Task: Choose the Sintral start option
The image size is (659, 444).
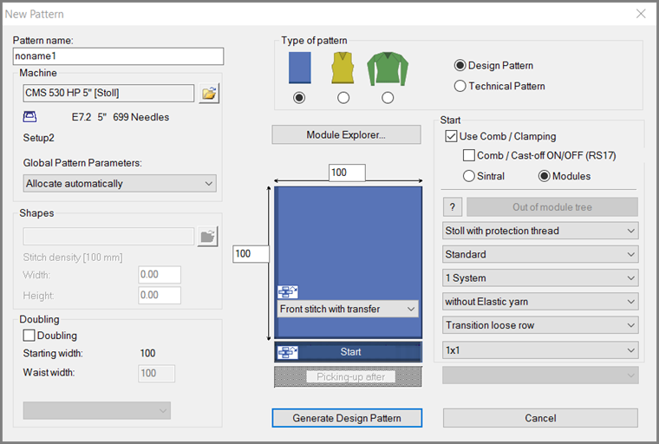Action: pos(469,176)
